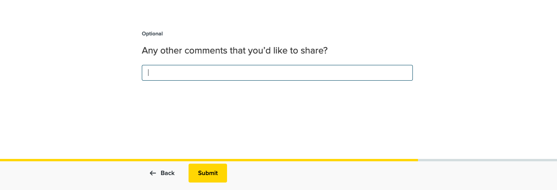Viewport: 557px width, 190px height.
Task: Submit the survey with the Submit button
Action: pyautogui.click(x=208, y=173)
